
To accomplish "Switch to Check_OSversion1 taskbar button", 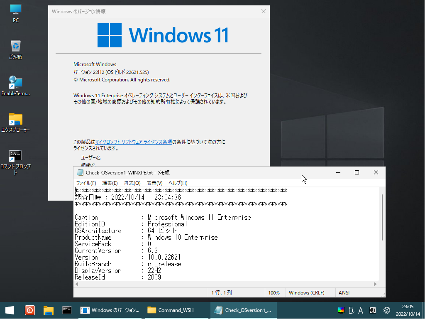I will [x=243, y=310].
